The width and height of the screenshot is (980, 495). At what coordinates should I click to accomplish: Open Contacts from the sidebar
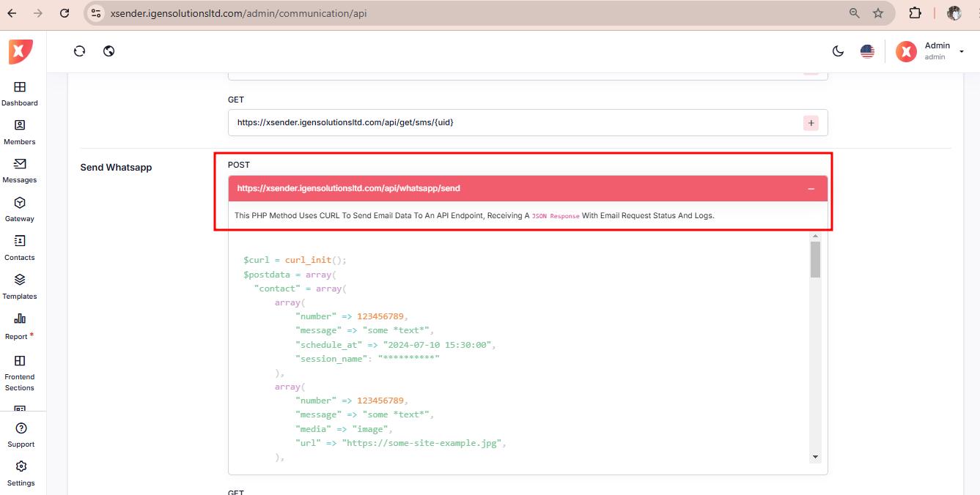point(20,247)
